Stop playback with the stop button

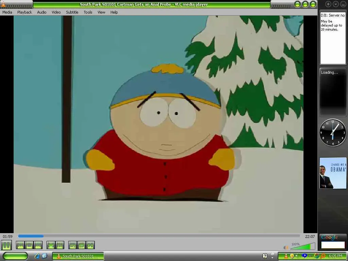click(29, 245)
